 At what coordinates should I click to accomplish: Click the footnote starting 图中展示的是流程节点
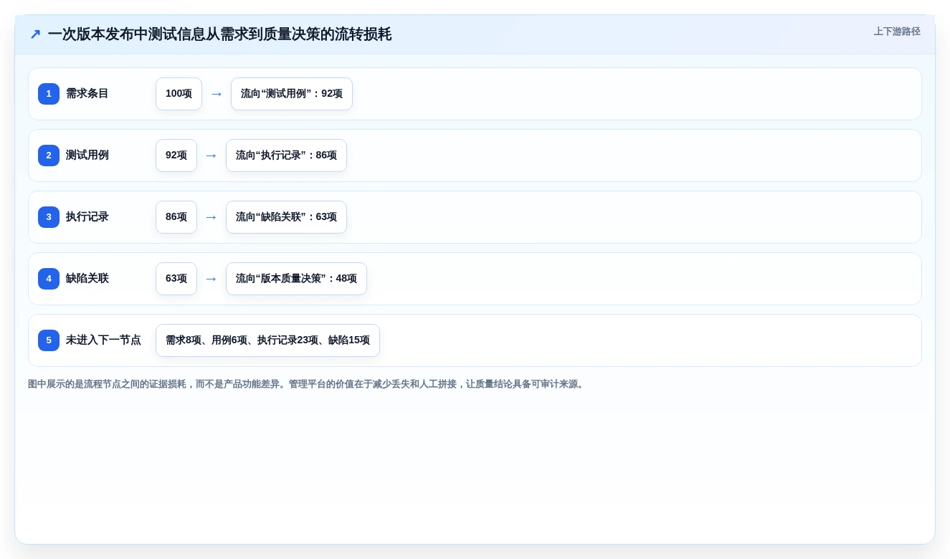(307, 384)
